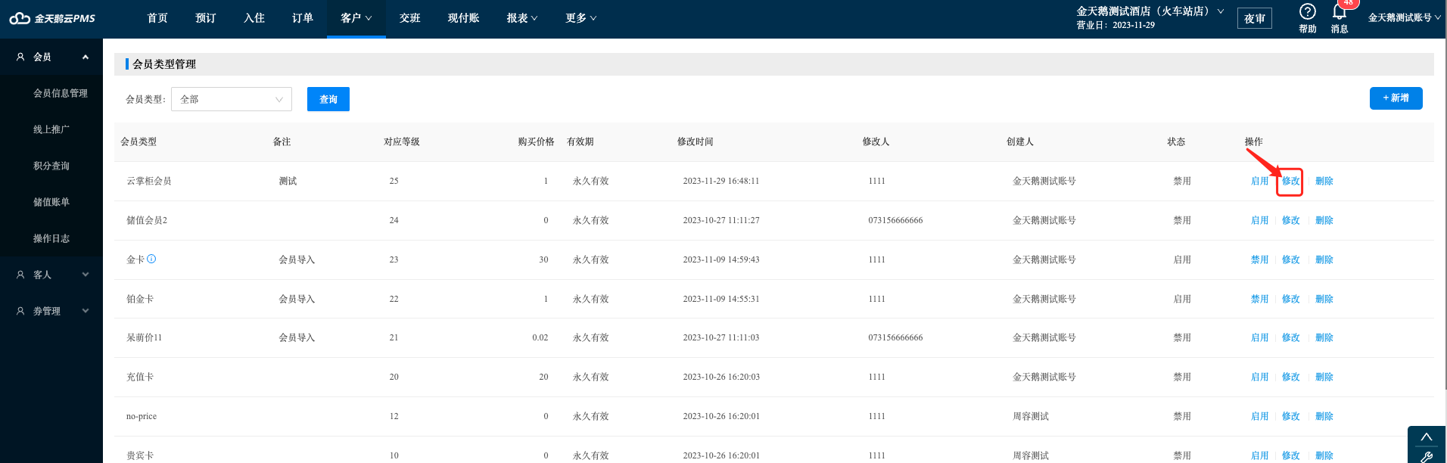Click the 夜审 button

pyautogui.click(x=1255, y=18)
